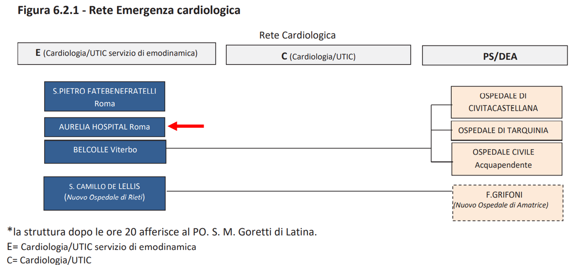The image size is (575, 265).
Task: Click the C (Cardiologia/UTIC) header box
Action: (x=318, y=55)
